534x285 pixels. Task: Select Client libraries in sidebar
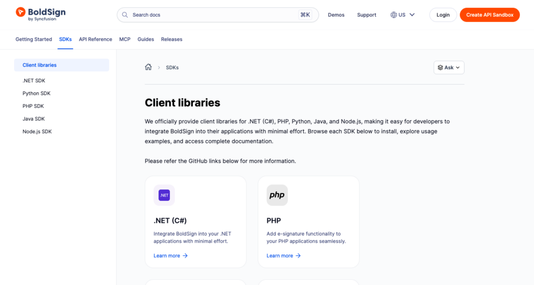pyautogui.click(x=62, y=65)
